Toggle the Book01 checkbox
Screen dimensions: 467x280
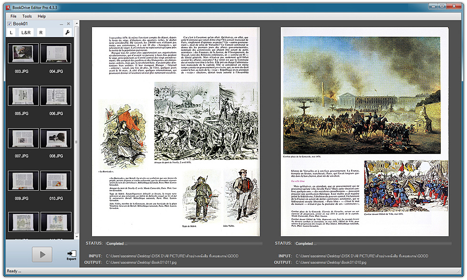10,24
